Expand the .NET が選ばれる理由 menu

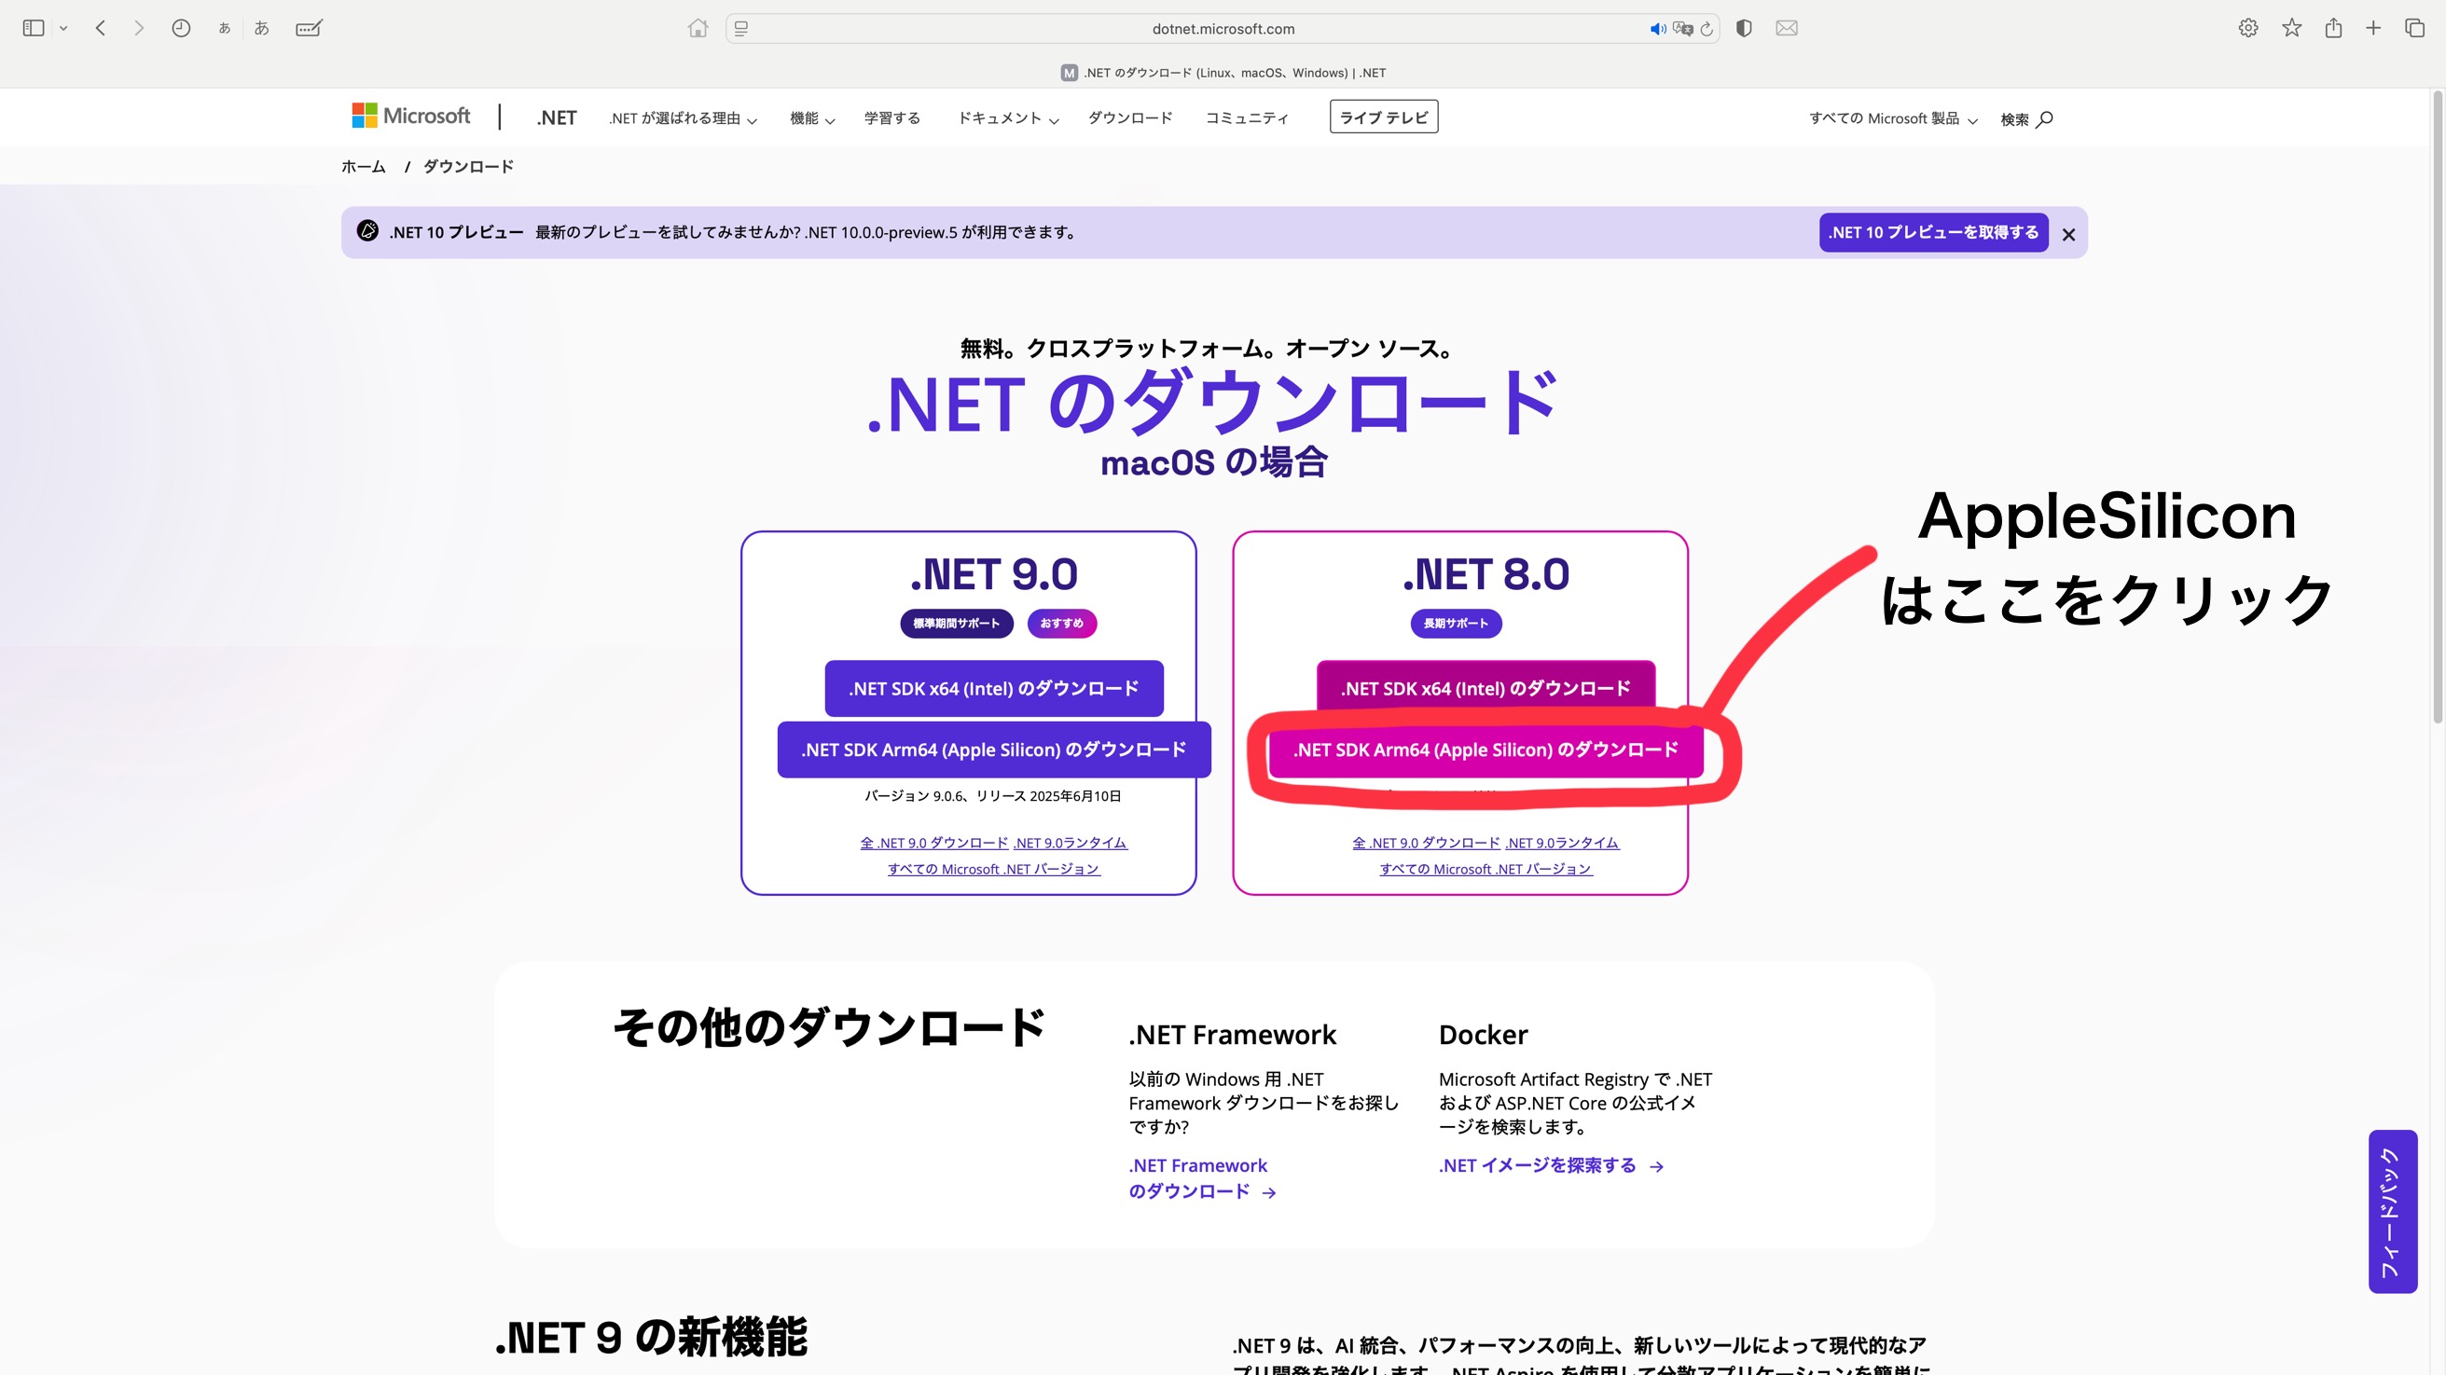coord(683,118)
